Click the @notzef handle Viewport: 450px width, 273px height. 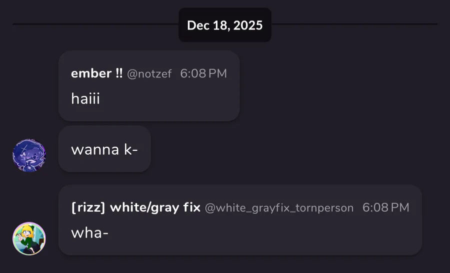(149, 74)
